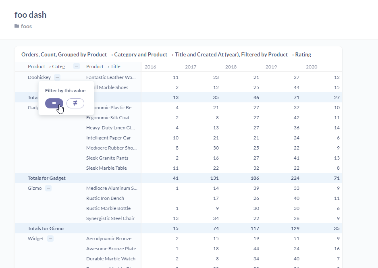Click the Gadget totals value 131 under 2017

click(x=214, y=178)
